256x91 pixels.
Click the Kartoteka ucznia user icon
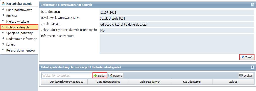4,4
